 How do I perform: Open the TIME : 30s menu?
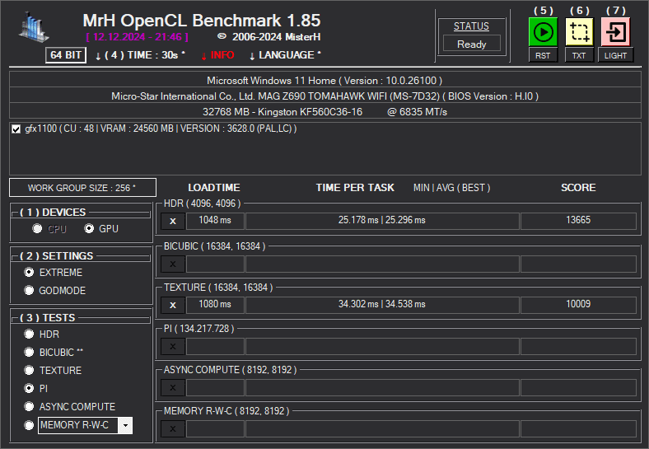[140, 55]
